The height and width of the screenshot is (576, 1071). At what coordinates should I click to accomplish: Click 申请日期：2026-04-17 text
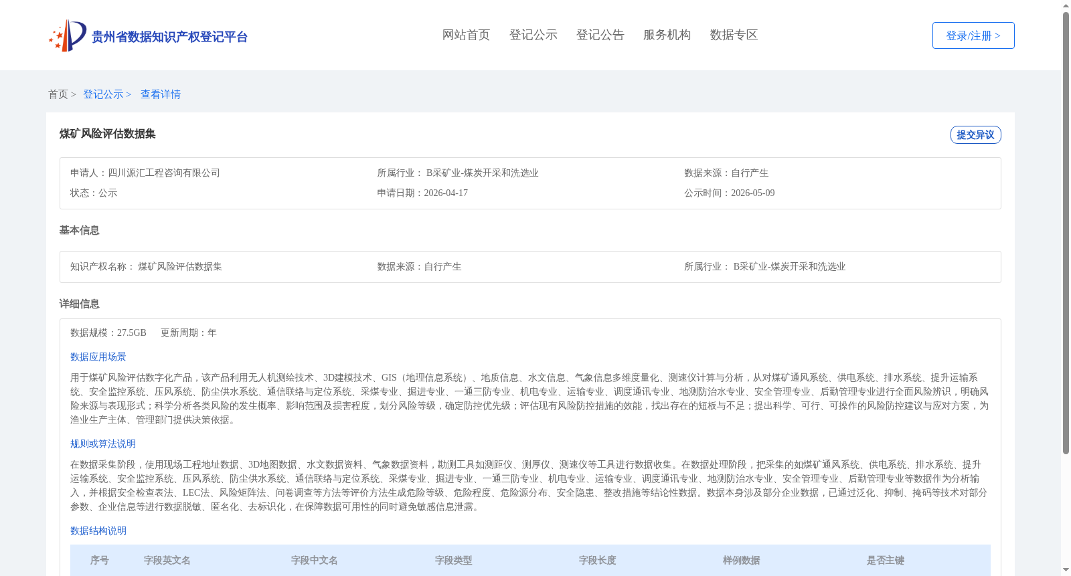(422, 193)
